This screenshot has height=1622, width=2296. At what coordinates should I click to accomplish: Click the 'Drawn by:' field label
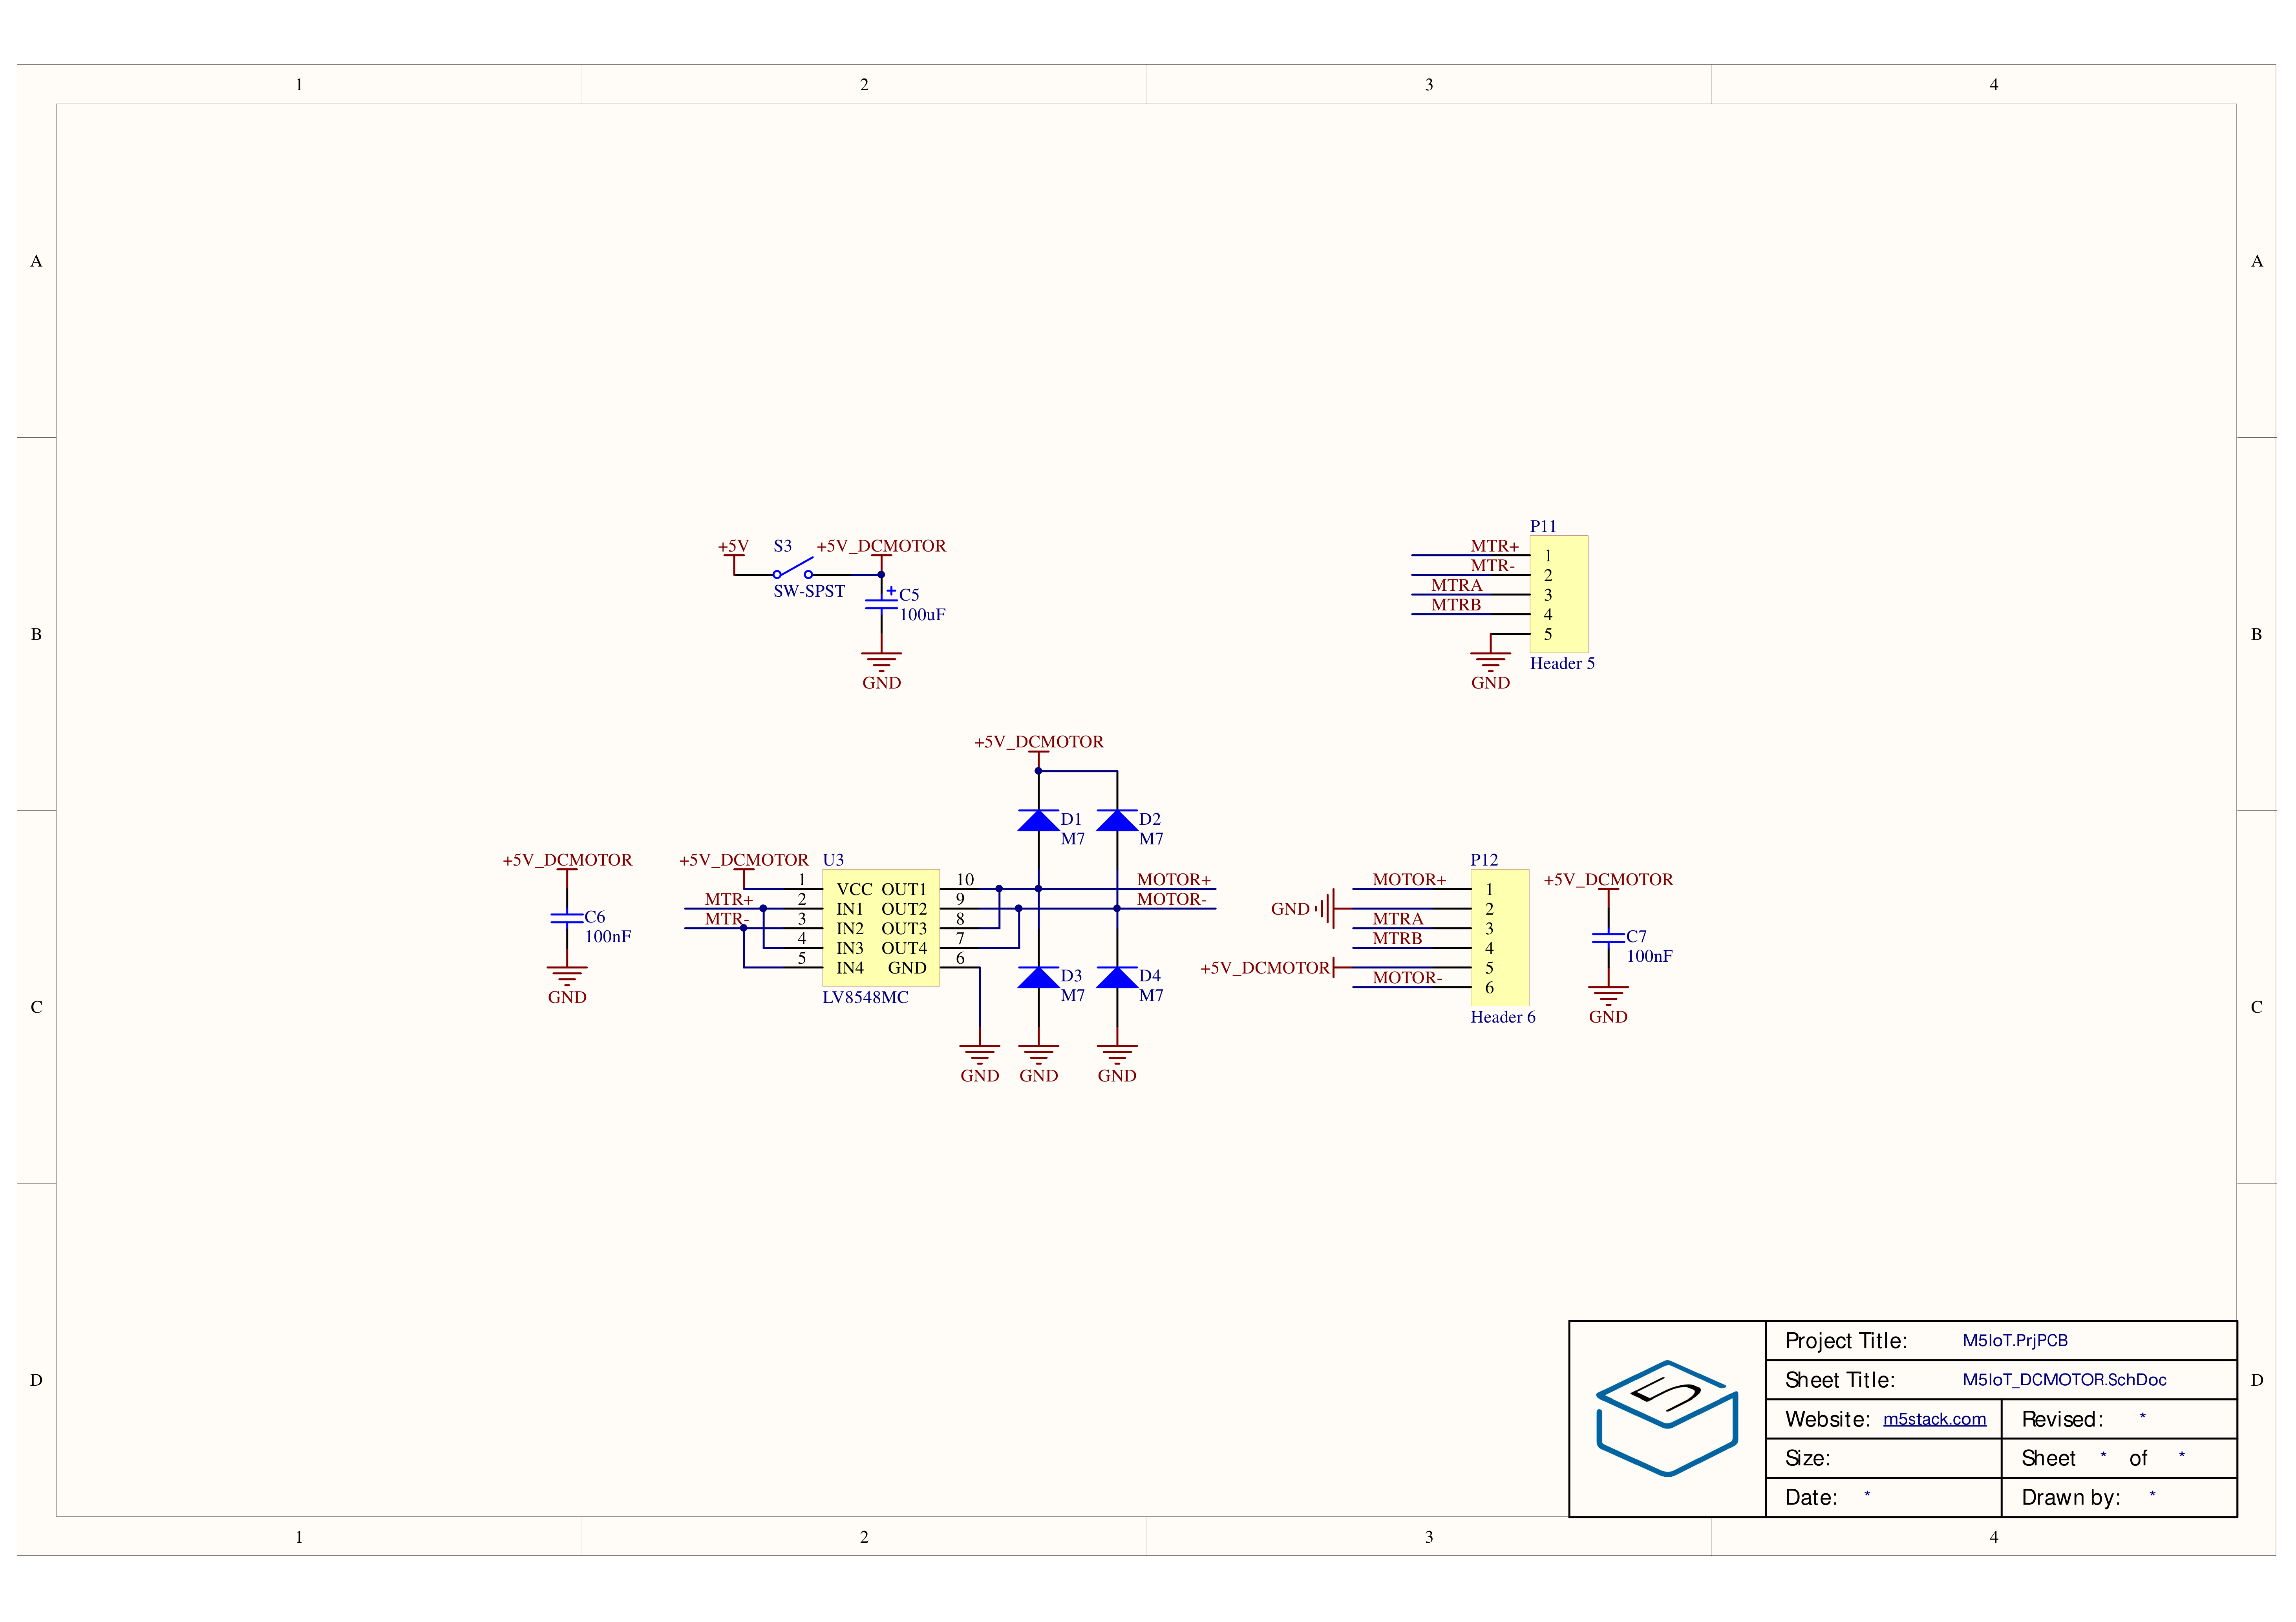2071,1498
